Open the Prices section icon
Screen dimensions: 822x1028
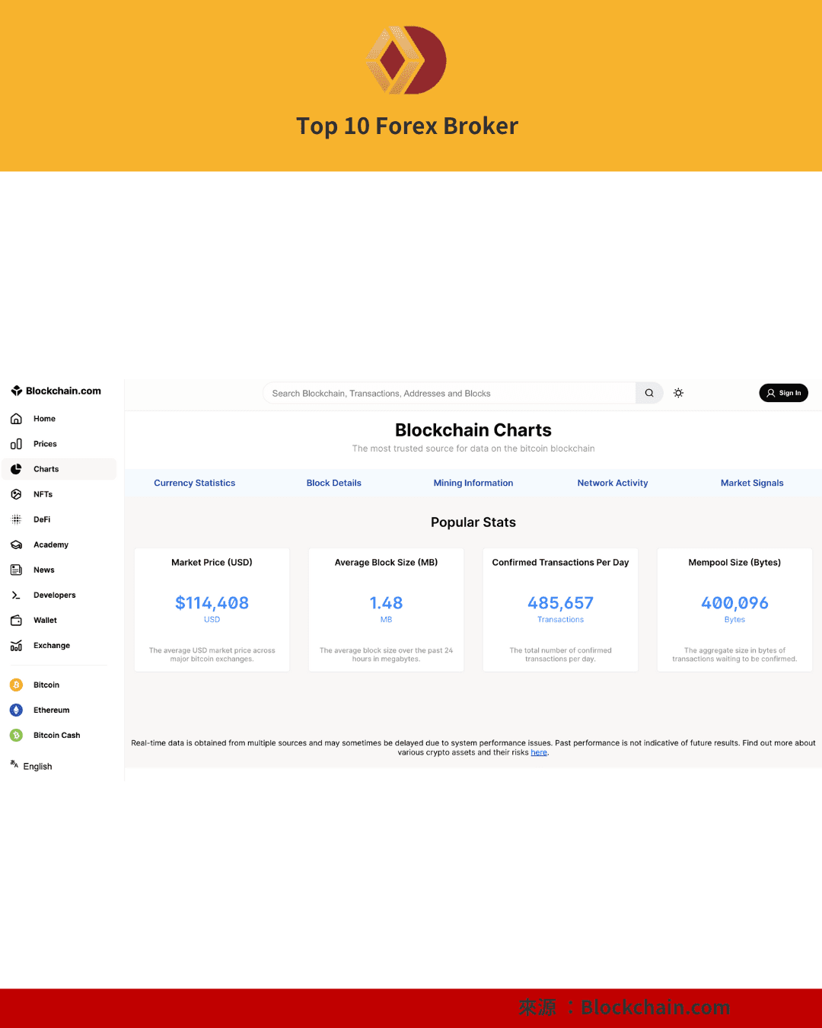[17, 443]
